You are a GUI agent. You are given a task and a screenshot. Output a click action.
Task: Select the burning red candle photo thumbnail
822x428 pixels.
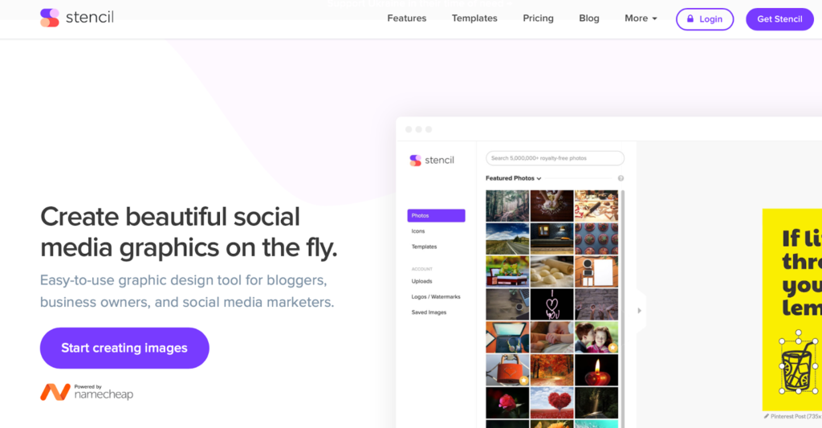point(596,370)
